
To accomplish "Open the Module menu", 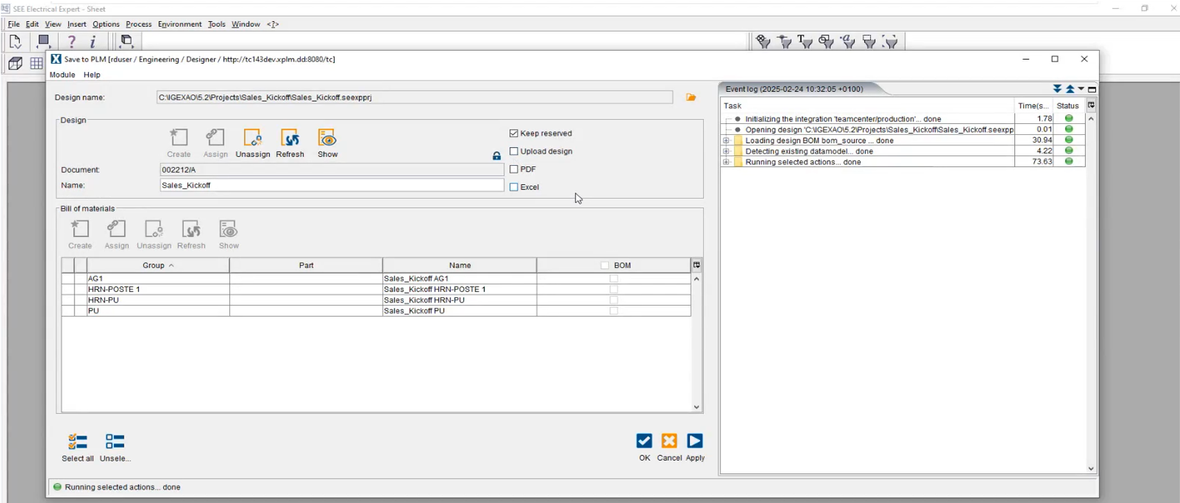I will tap(62, 75).
